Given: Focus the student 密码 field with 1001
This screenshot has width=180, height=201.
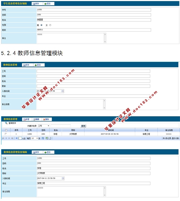Looking at the screenshot, I should tap(94, 15).
